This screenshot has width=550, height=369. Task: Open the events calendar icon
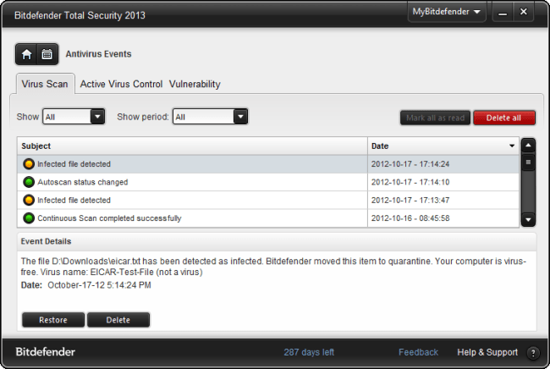[x=47, y=54]
